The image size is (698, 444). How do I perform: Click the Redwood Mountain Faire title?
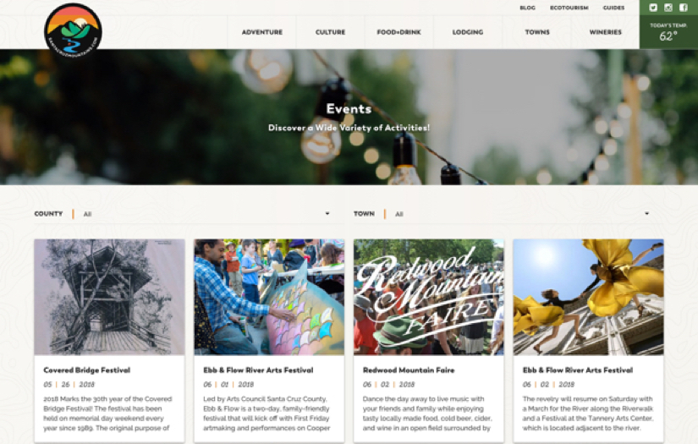coord(409,370)
